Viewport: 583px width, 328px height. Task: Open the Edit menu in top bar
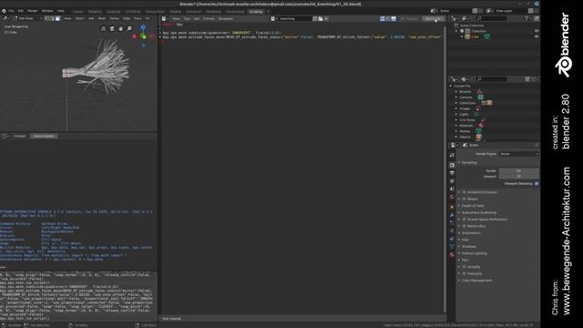(21, 11)
